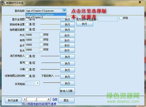
Task: Open the 游戏名称 dropdown arrow
Action: (64, 11)
